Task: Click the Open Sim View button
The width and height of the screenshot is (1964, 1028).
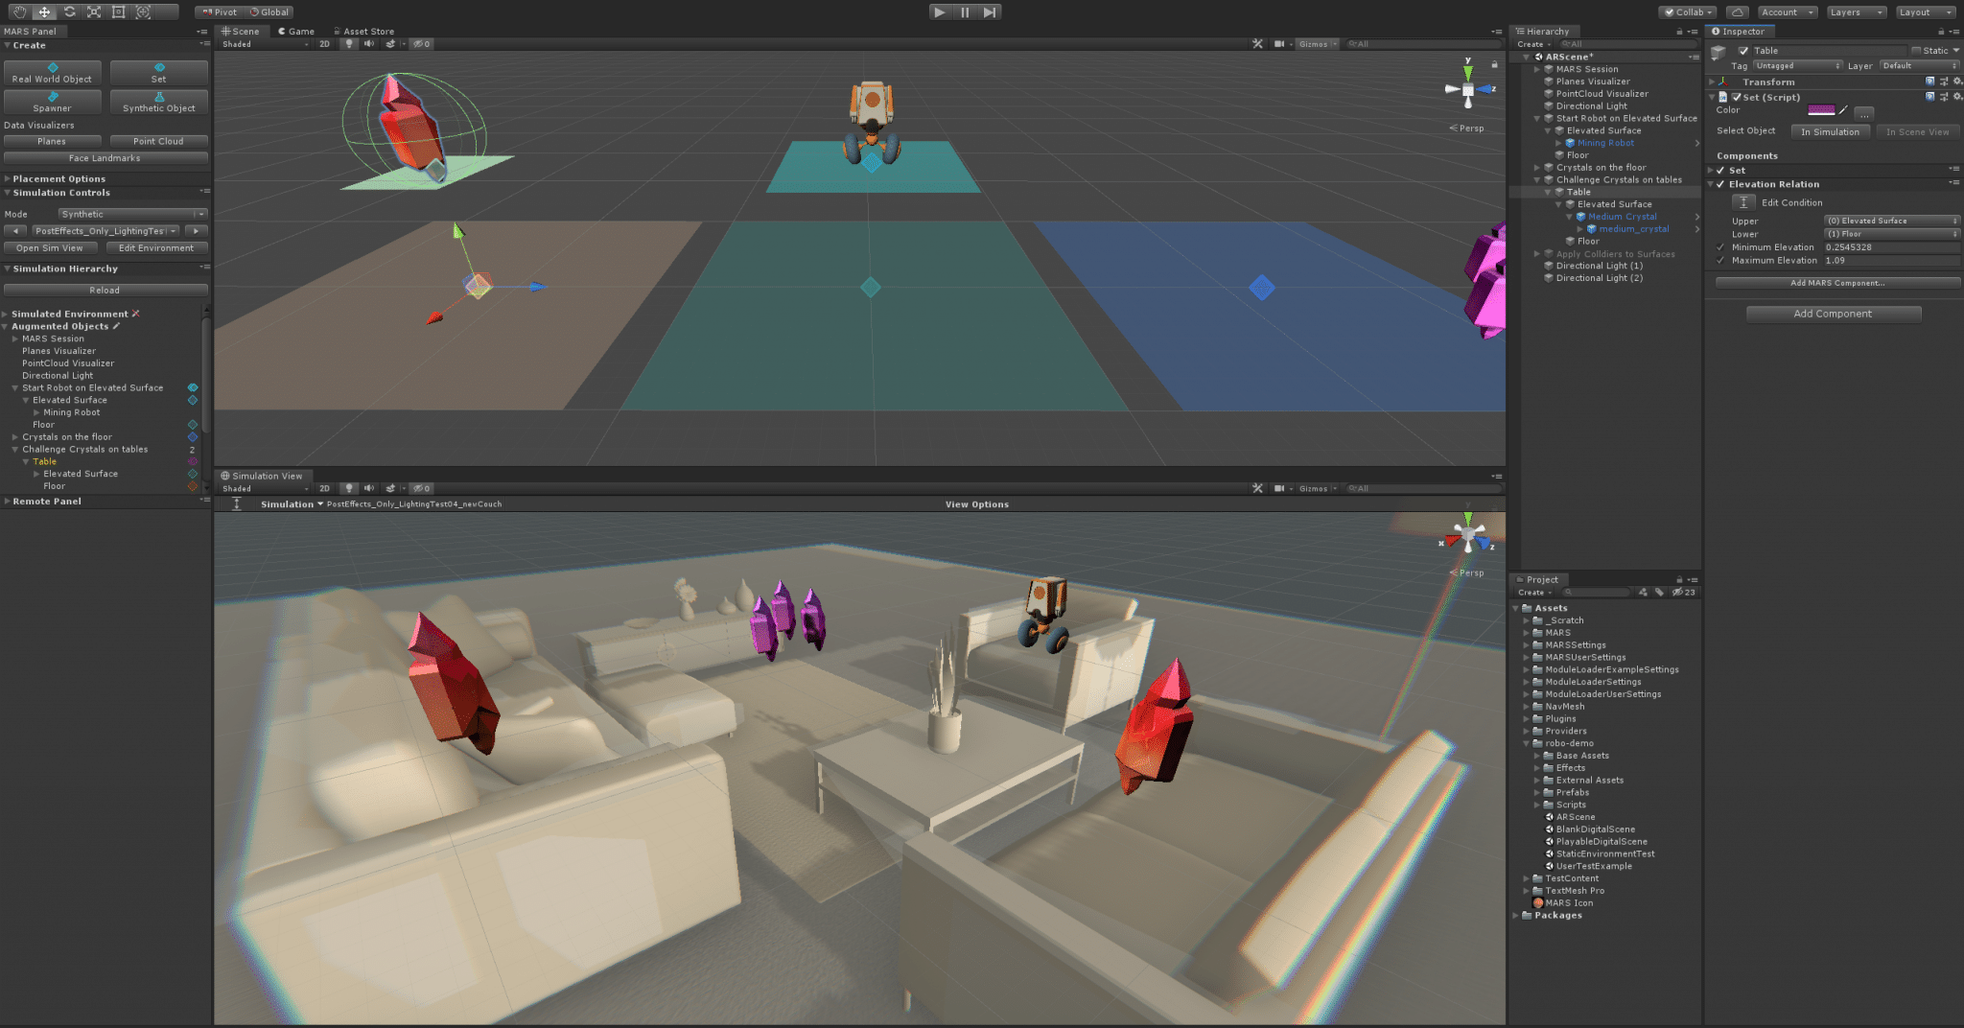Action: [50, 247]
